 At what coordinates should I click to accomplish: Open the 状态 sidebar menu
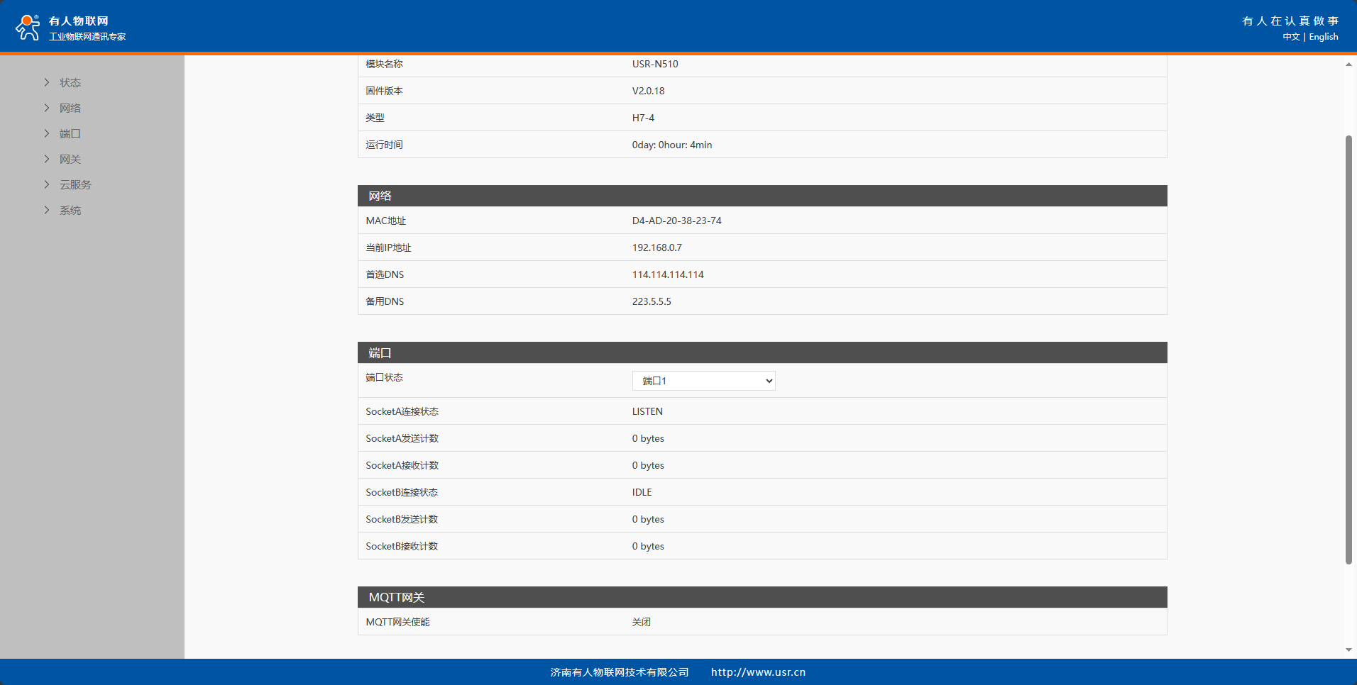click(x=70, y=83)
